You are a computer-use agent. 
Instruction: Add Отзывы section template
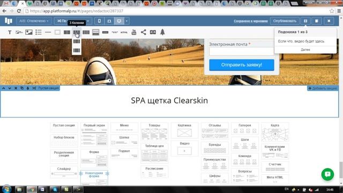[x=215, y=131]
